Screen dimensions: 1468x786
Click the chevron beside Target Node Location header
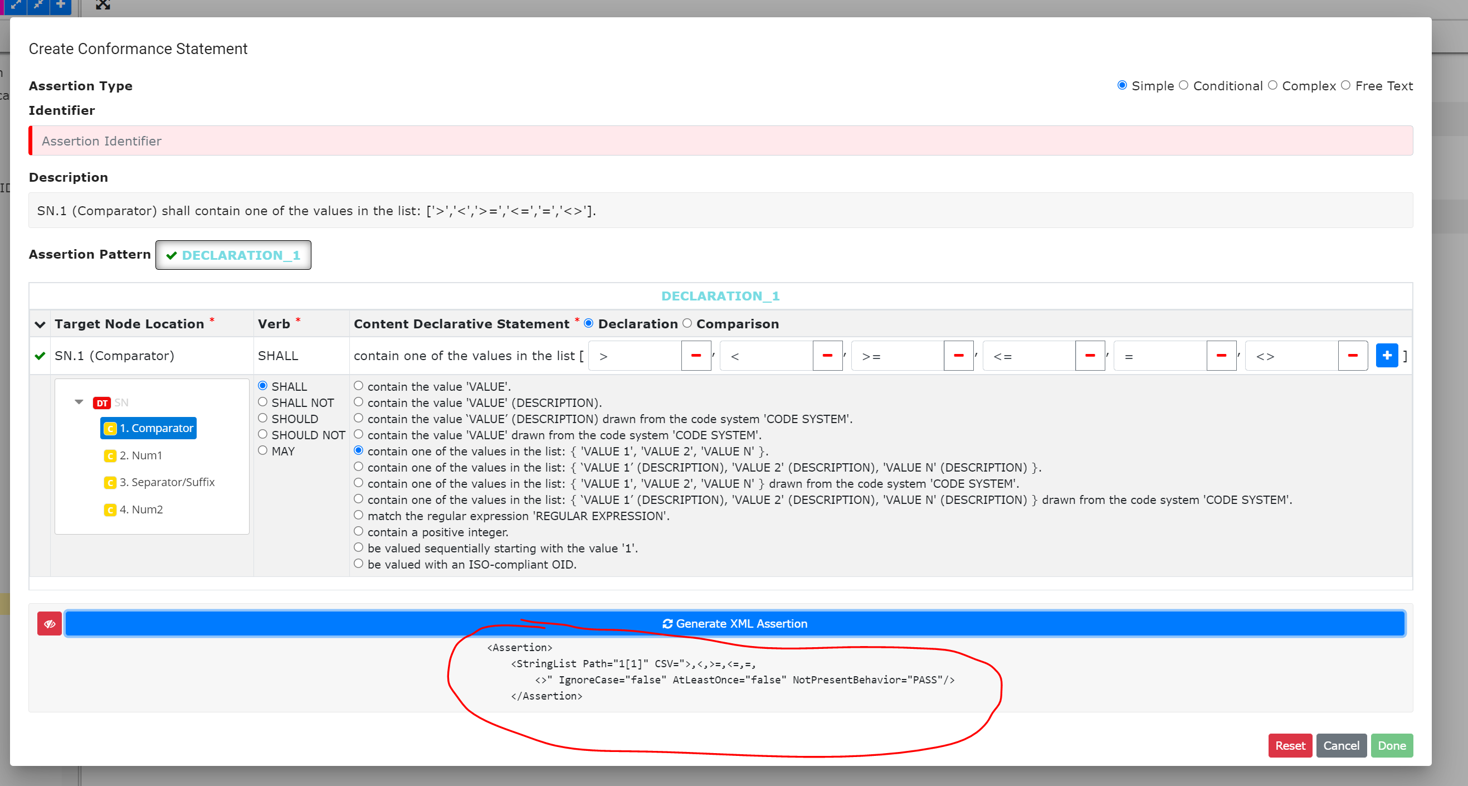coord(40,324)
